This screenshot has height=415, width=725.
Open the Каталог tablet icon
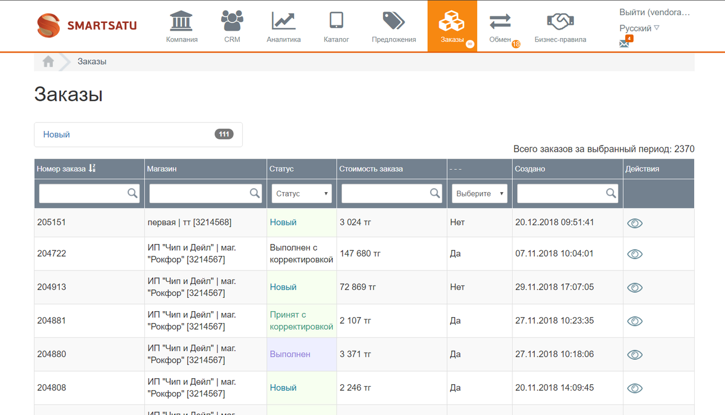click(337, 20)
